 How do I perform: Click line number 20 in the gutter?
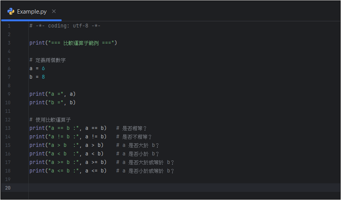click(8, 188)
